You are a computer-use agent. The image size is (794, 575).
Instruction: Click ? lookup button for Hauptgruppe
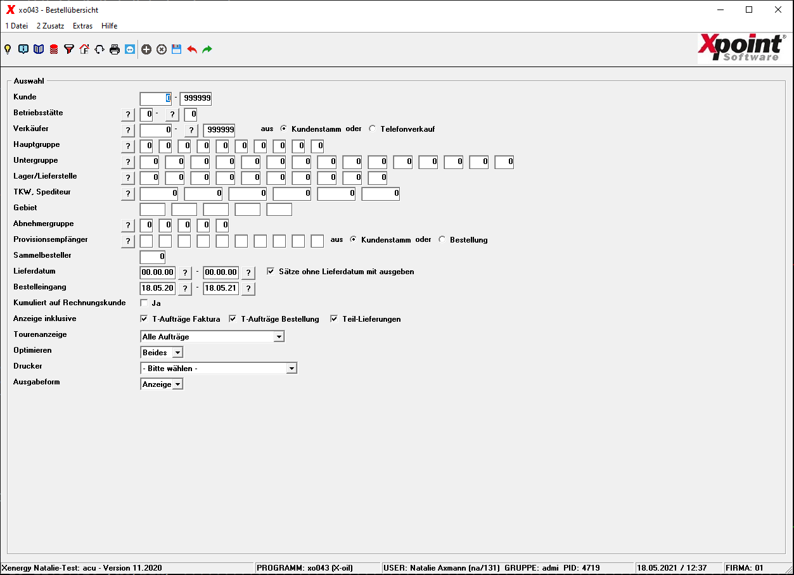click(128, 146)
